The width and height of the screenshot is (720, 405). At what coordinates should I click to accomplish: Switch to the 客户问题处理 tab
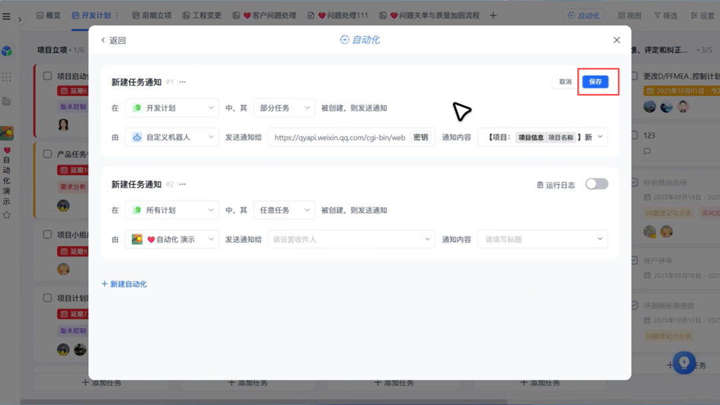tap(264, 15)
